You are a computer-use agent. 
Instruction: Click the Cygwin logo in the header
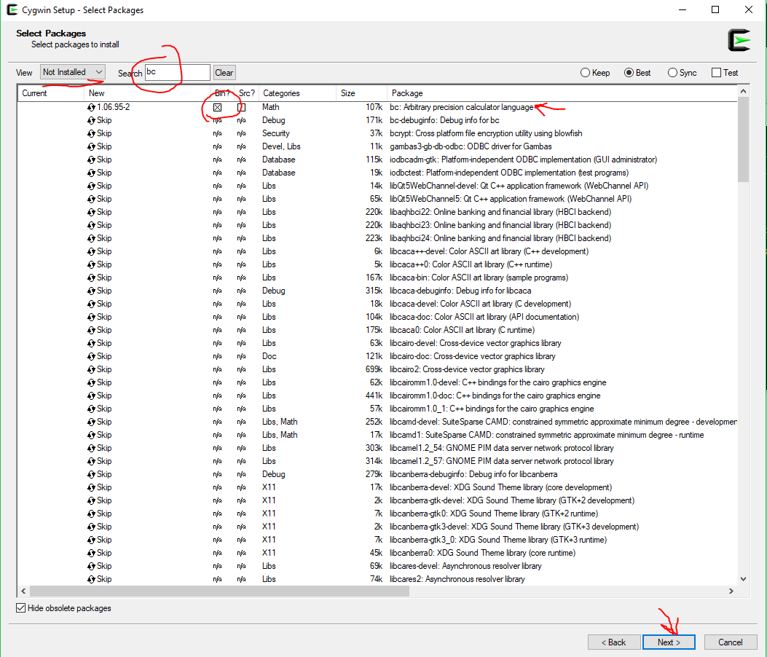(739, 40)
